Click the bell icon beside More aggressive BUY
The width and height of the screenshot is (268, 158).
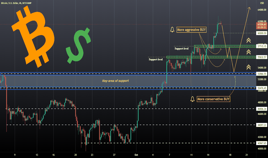(x=172, y=30)
